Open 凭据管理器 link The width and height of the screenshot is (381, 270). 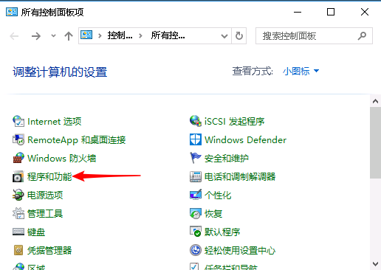(49, 251)
